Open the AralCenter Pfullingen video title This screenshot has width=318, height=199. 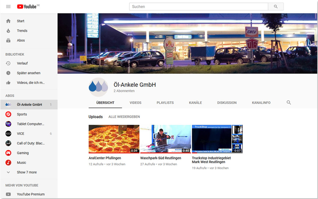[105, 158]
